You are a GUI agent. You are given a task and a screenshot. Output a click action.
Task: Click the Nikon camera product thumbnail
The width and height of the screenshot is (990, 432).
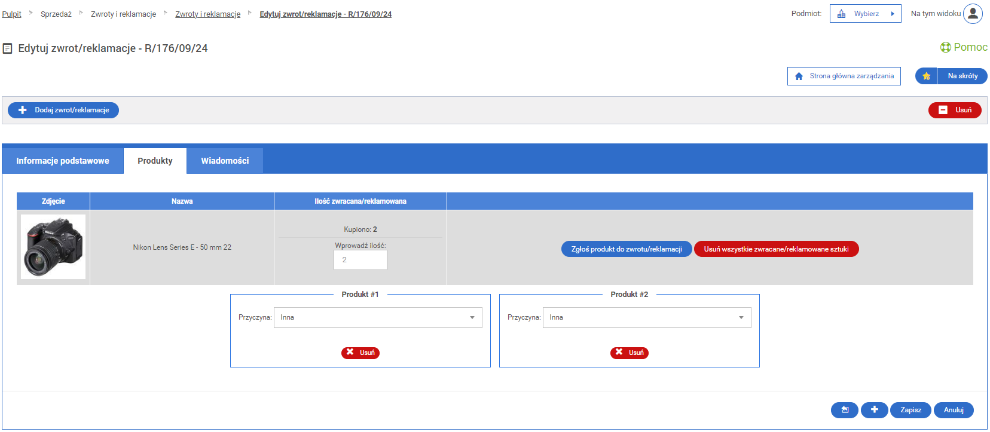[x=53, y=247]
